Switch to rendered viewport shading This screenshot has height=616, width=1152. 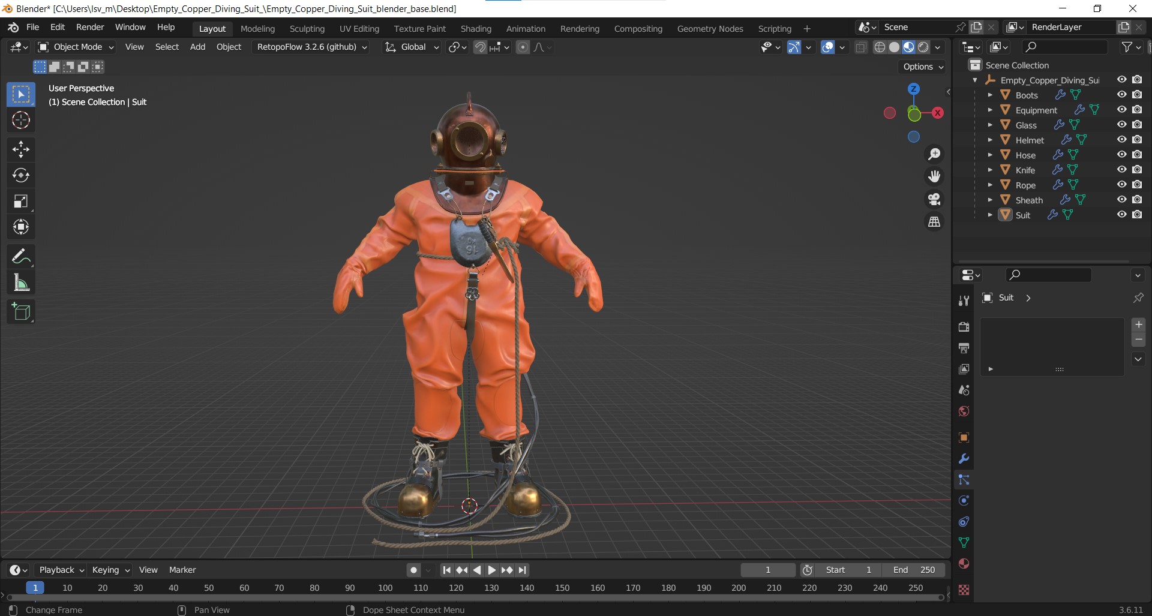(923, 47)
